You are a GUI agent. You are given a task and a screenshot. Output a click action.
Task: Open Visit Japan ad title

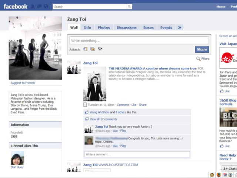pos(228,44)
